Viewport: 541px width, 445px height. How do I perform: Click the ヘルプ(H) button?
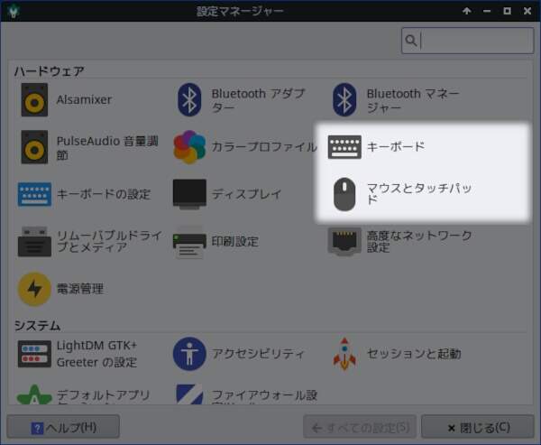pos(63,427)
